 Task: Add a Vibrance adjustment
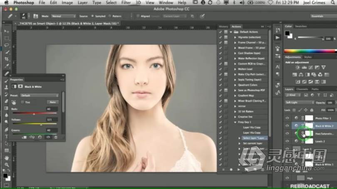tap(323, 68)
